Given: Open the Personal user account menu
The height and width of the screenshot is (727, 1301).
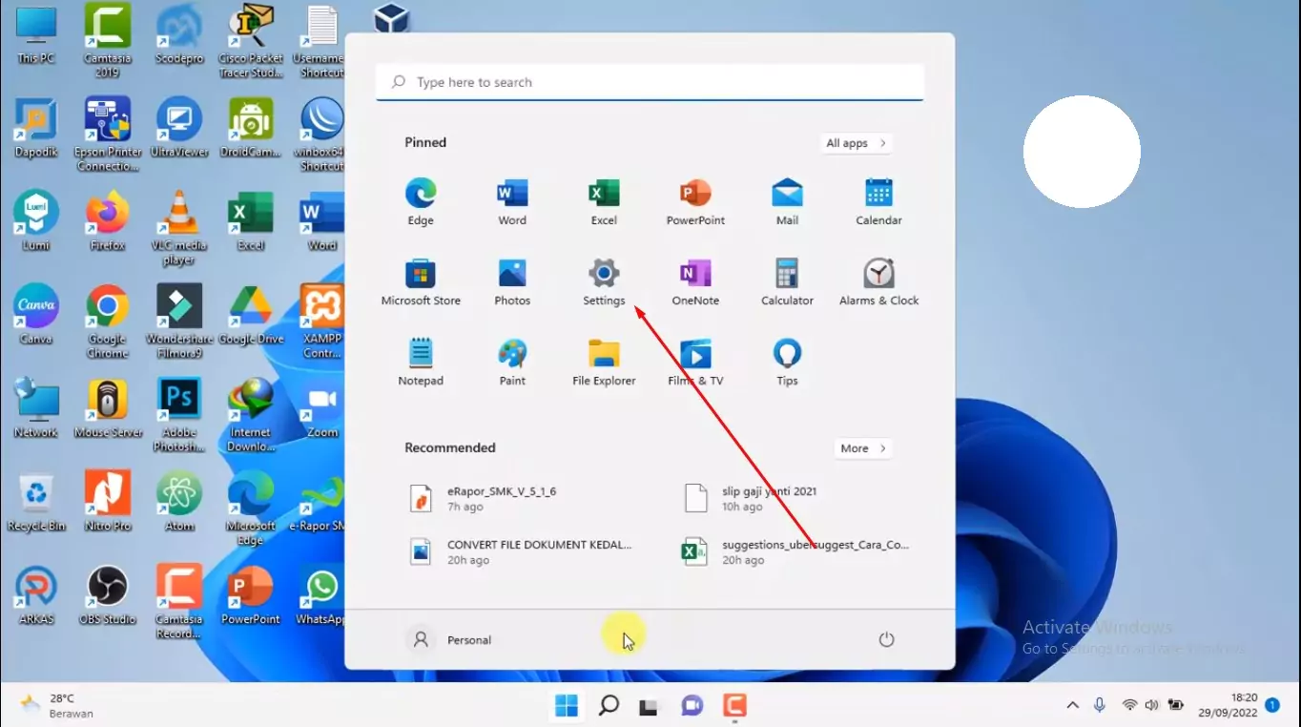Looking at the screenshot, I should 449,639.
